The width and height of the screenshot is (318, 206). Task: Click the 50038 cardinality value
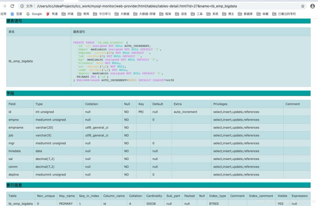click(x=151, y=204)
